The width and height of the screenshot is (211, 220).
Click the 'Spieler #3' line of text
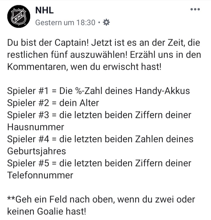99,115
